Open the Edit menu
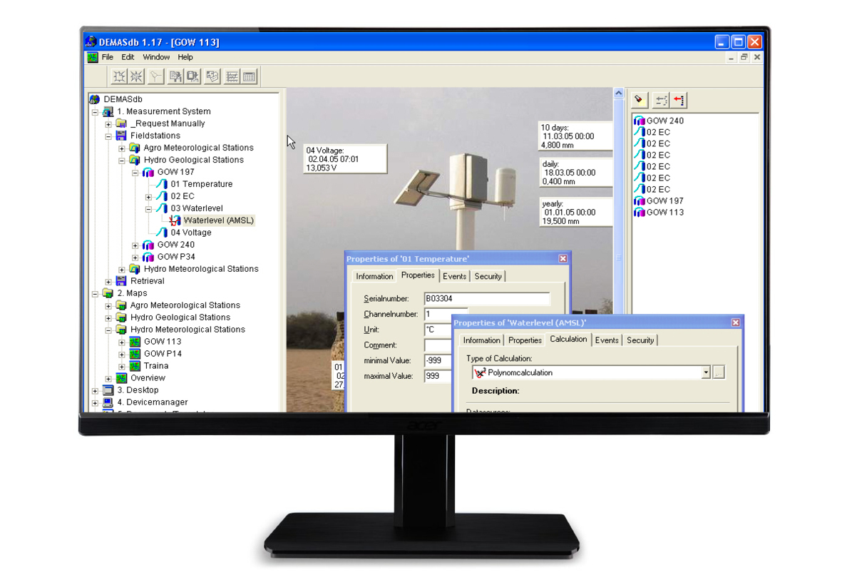Screen dimensions: 842x580 pos(128,57)
